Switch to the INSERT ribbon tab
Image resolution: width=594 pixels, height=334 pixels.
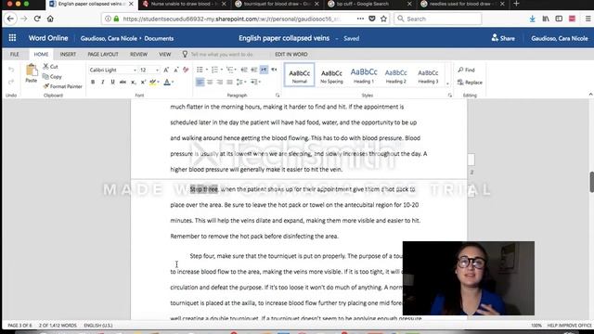[x=68, y=54]
